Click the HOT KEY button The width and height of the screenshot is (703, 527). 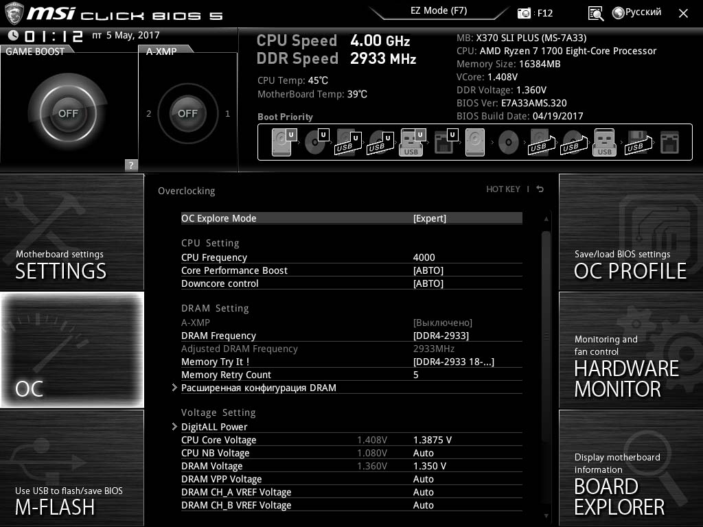tap(503, 189)
